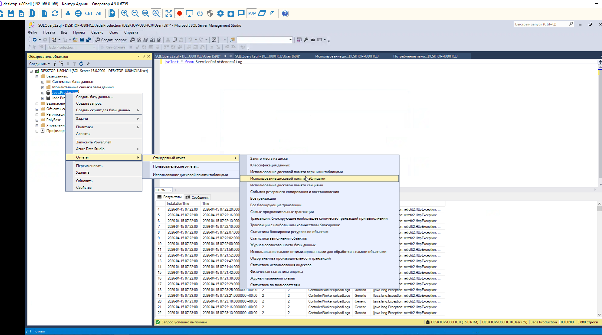Expand the PolyBase tree node
This screenshot has width=602, height=335.
tap(37, 120)
